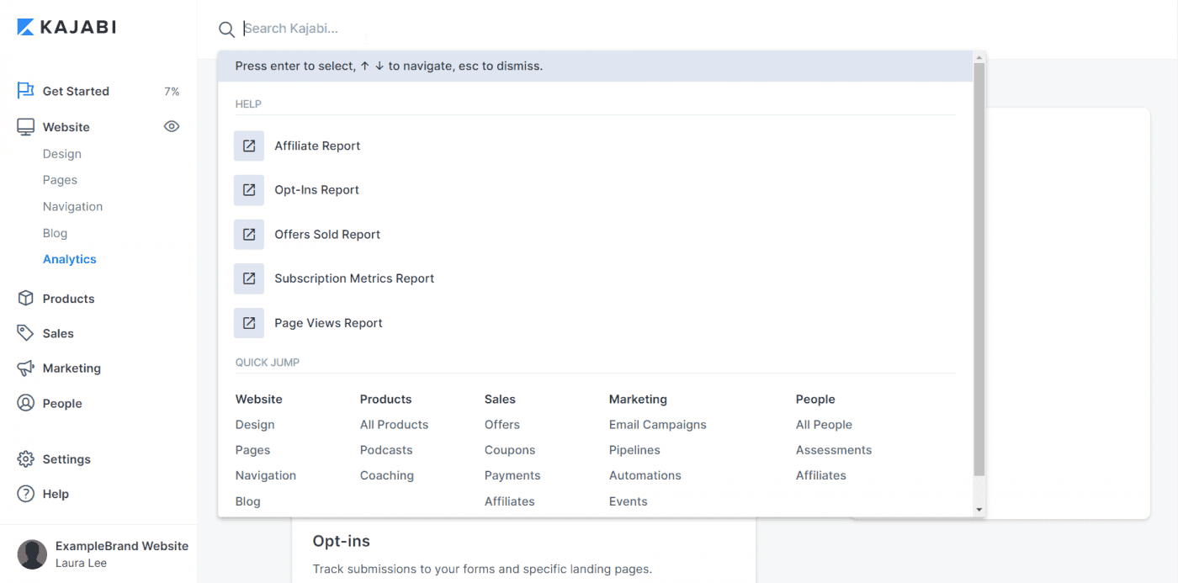Go to Navigation in the left sidebar

[72, 206]
